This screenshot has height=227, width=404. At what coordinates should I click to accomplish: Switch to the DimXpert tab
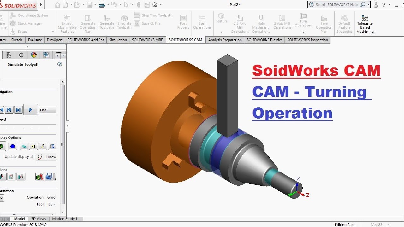point(55,40)
